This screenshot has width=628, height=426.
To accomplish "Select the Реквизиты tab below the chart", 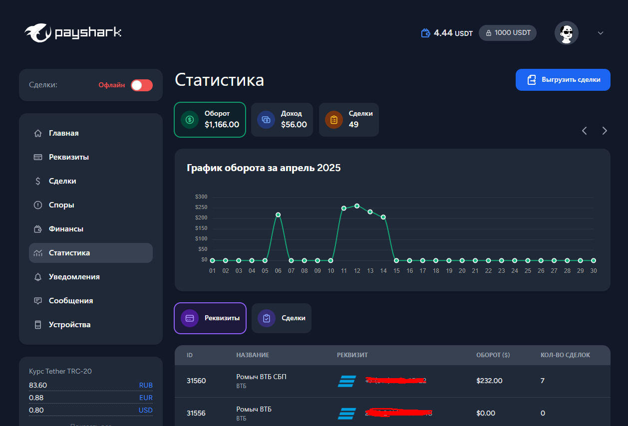I will (x=210, y=318).
